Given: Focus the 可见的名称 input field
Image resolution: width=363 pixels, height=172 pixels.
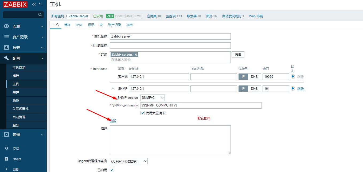Looking at the screenshot, I should [x=170, y=46].
